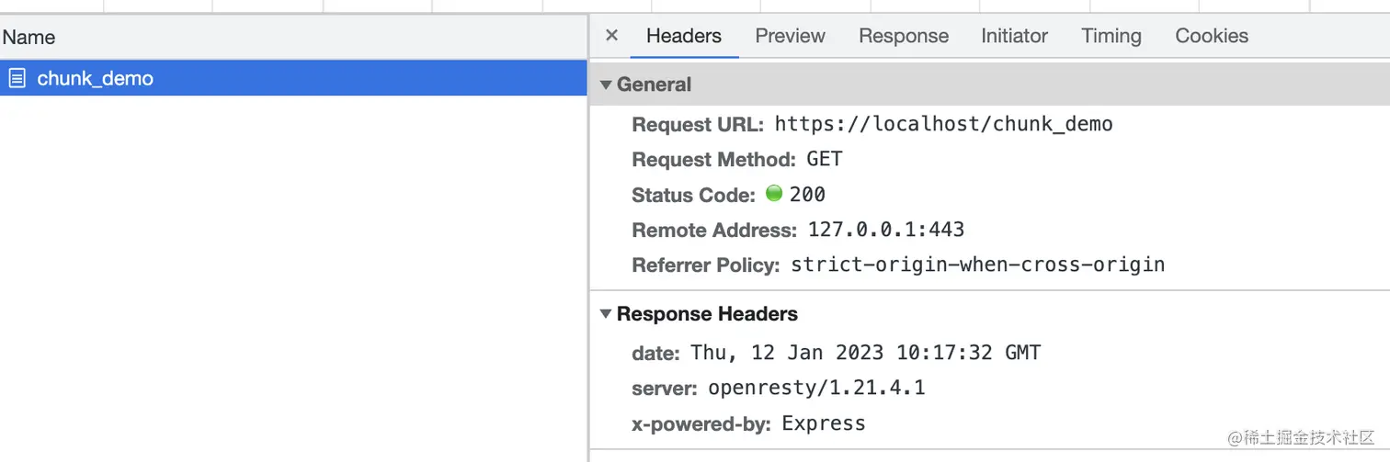
Task: View the Cookies tab
Action: 1211,36
